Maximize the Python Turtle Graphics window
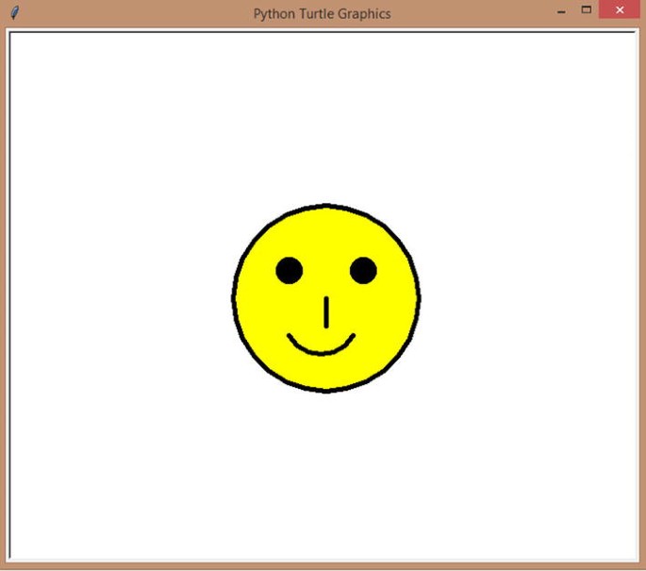 586,10
